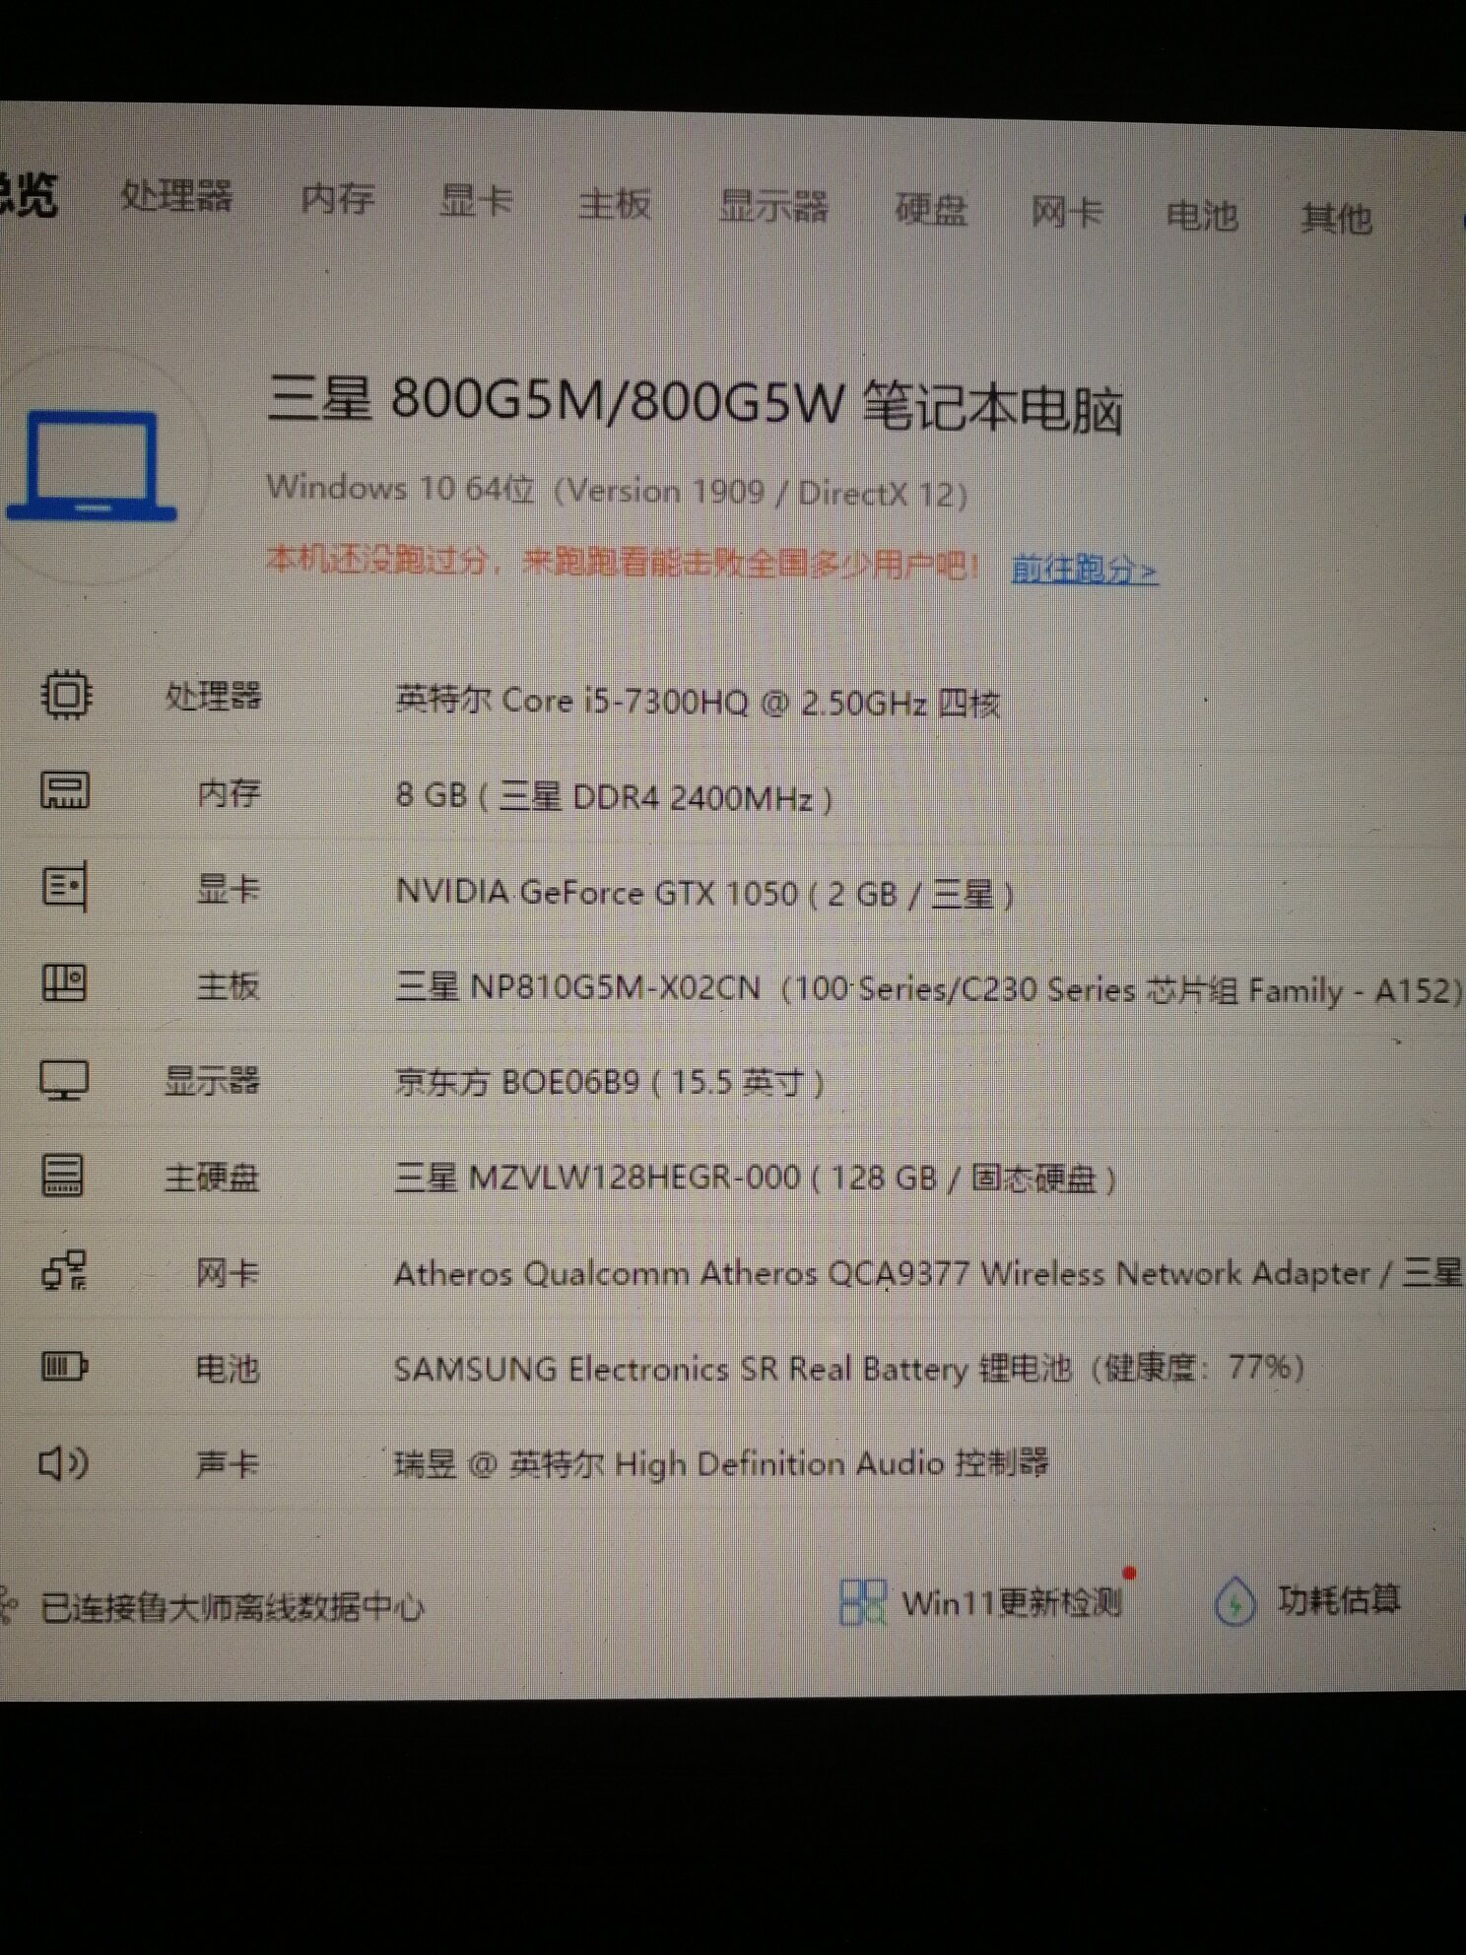1466x1955 pixels.
Task: Open the 处理器 tab
Action: pyautogui.click(x=177, y=196)
